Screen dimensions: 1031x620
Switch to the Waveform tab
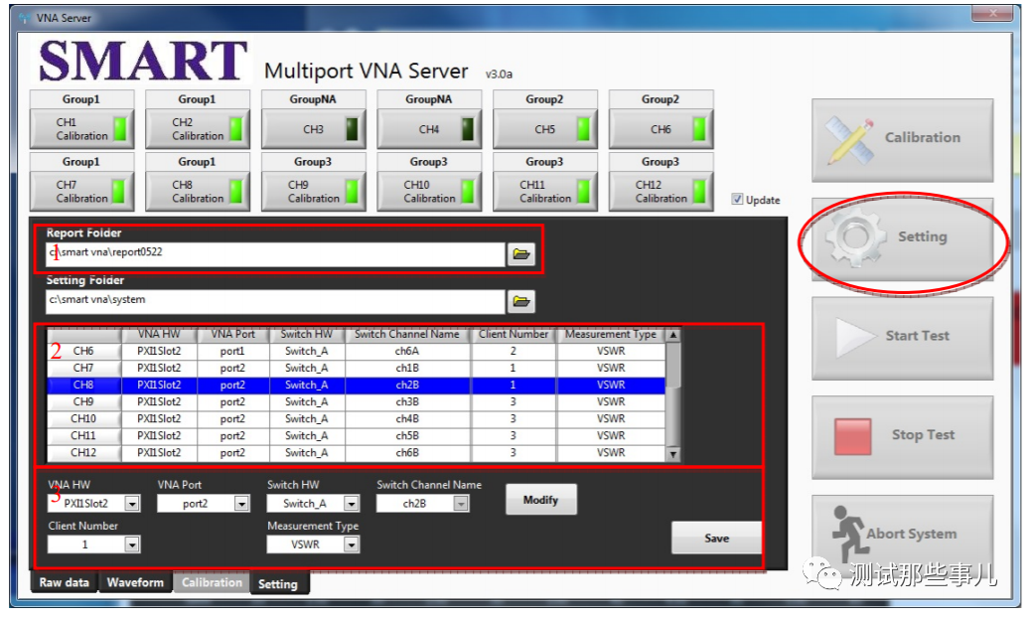(x=135, y=582)
